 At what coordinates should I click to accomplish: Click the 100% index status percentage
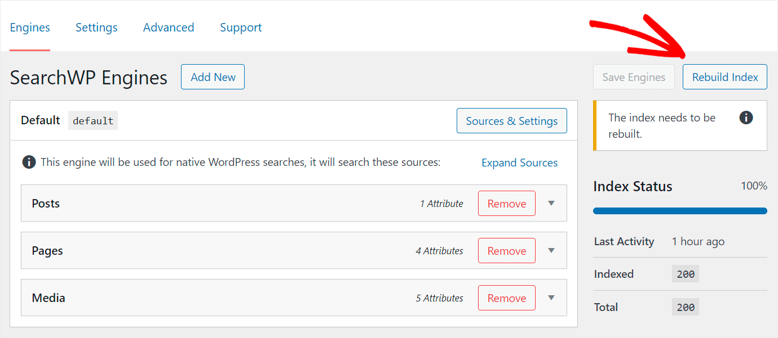[x=754, y=186]
